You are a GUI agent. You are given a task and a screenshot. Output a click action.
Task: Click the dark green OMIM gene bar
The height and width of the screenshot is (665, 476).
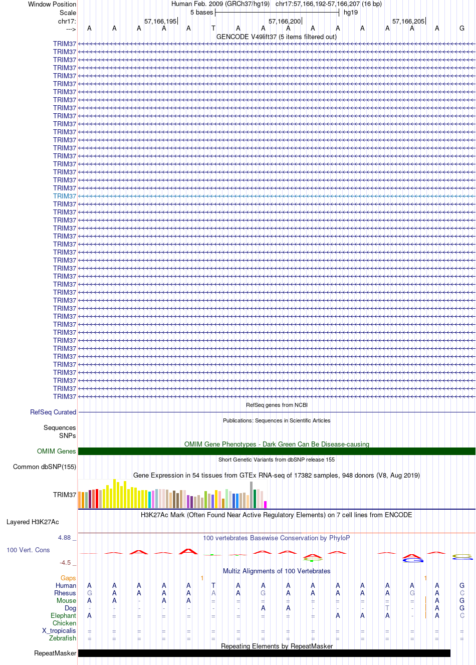click(x=277, y=452)
